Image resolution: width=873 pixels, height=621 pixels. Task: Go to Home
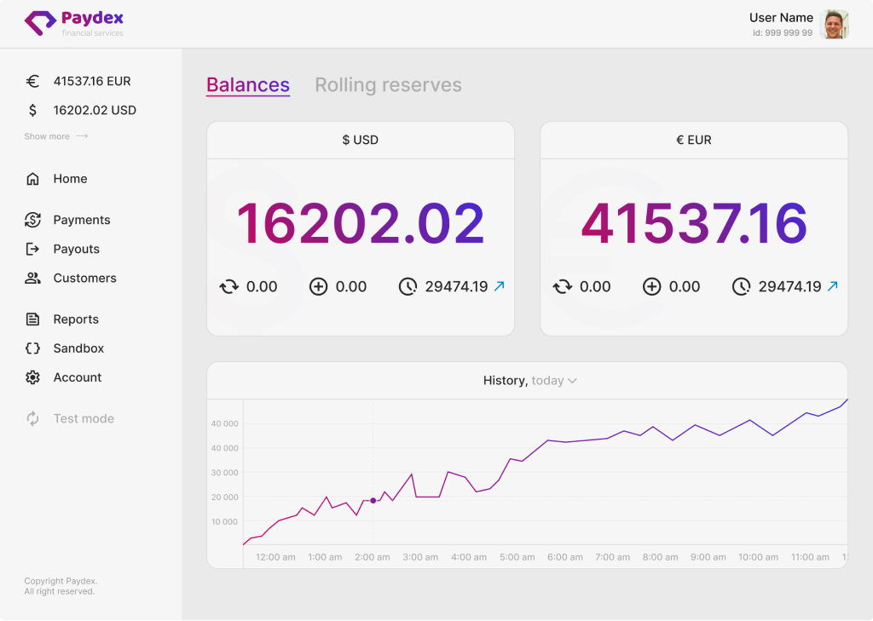70,179
